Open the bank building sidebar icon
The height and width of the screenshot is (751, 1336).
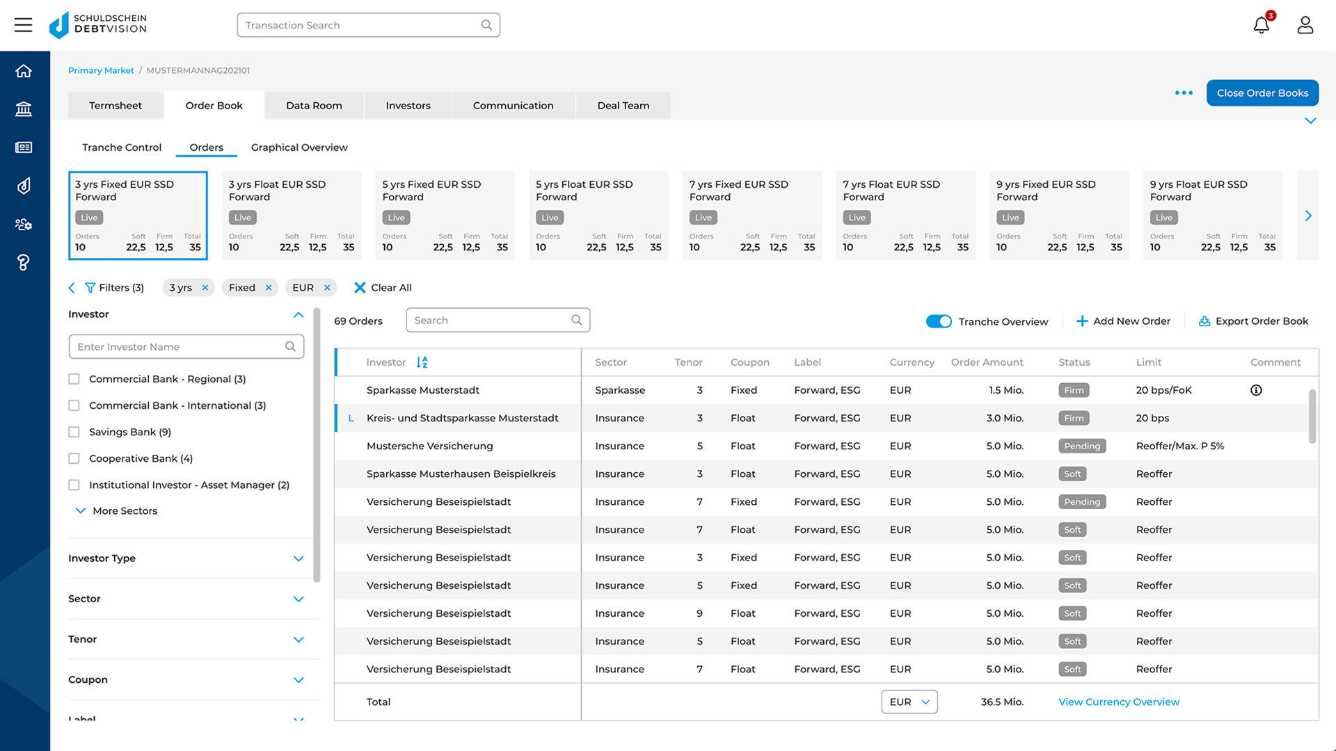pos(24,109)
